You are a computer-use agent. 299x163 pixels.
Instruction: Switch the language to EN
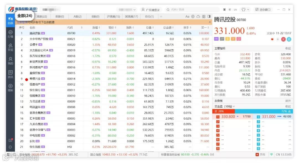[x=235, y=9]
